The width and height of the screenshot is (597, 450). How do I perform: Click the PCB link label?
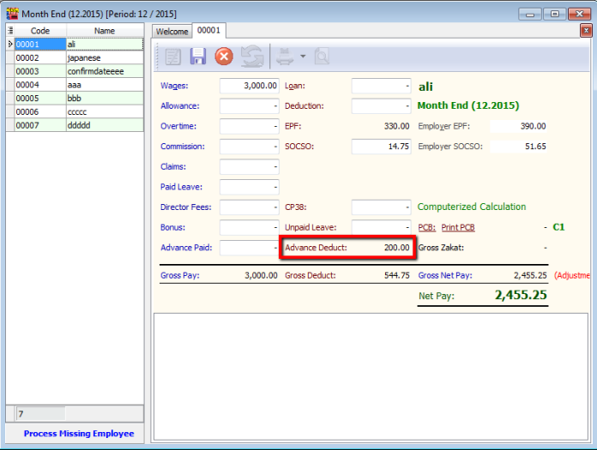click(426, 227)
